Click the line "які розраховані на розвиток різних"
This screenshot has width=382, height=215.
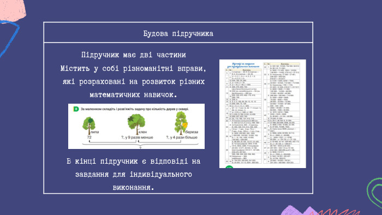coord(133,81)
